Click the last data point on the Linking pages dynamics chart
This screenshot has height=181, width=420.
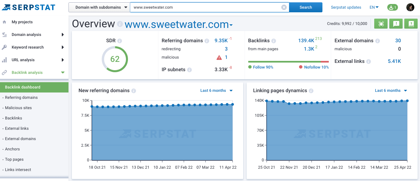tap(407, 100)
